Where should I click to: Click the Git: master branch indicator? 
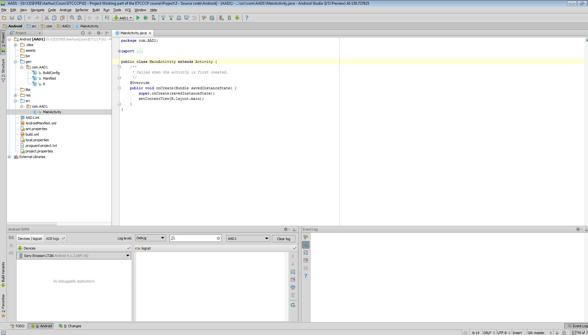[x=539, y=333]
